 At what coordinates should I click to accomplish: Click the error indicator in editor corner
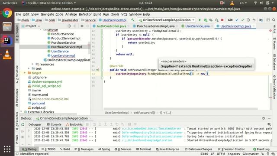[x=271, y=31]
